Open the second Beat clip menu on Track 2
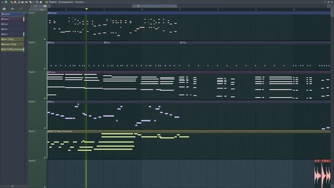 104,43
